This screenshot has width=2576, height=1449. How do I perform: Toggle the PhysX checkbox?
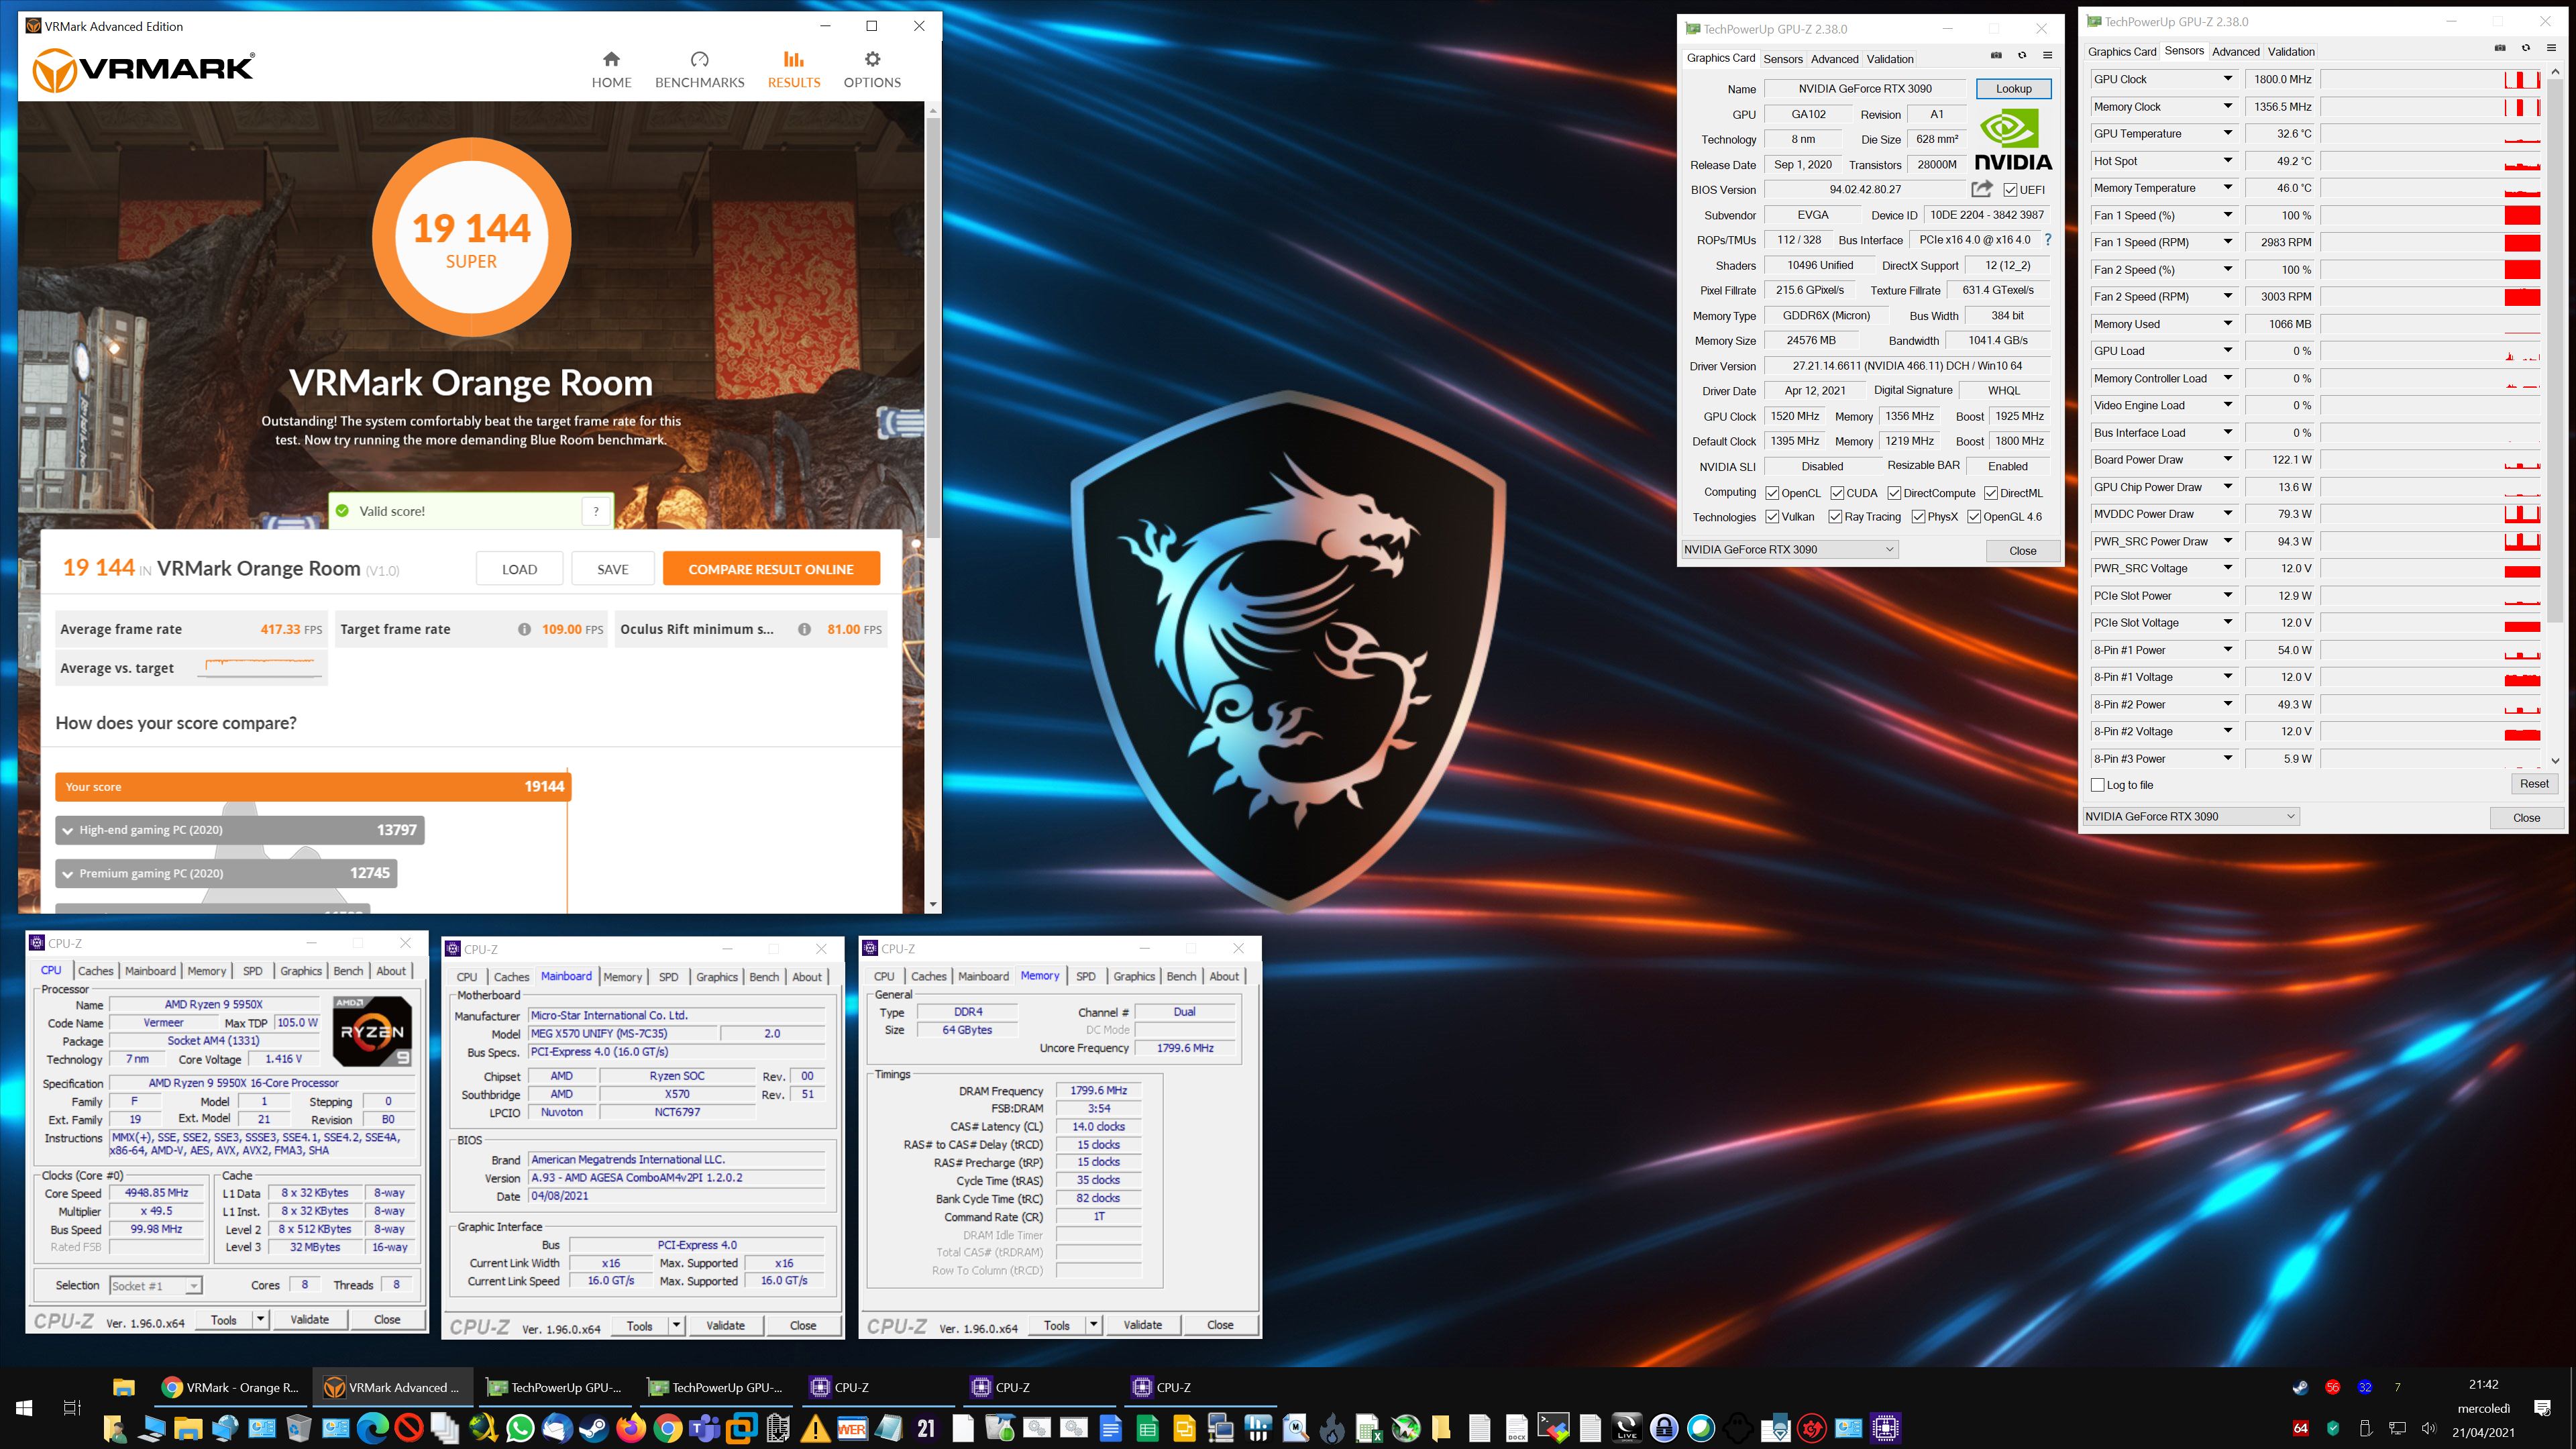tap(1918, 517)
